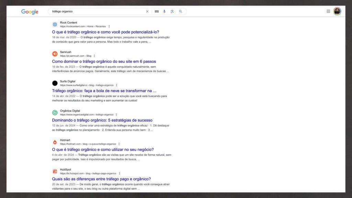
Task: Open more options for Surfe Digital result
Action: click(117, 85)
